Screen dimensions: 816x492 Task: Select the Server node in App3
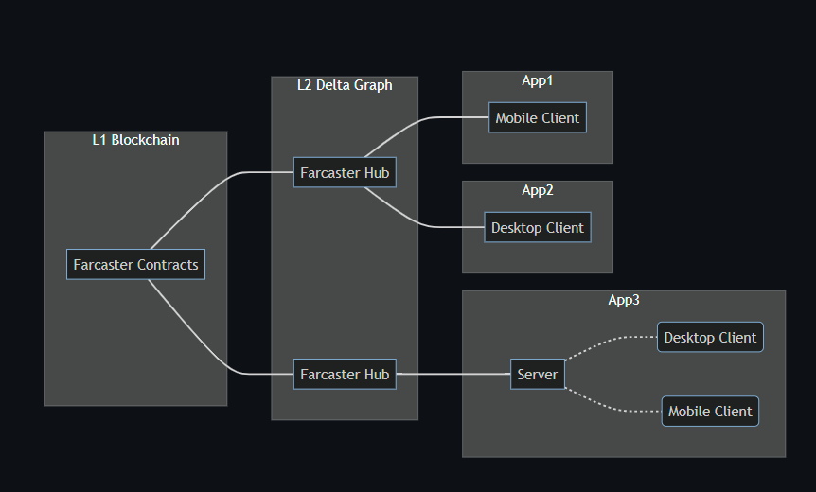537,375
